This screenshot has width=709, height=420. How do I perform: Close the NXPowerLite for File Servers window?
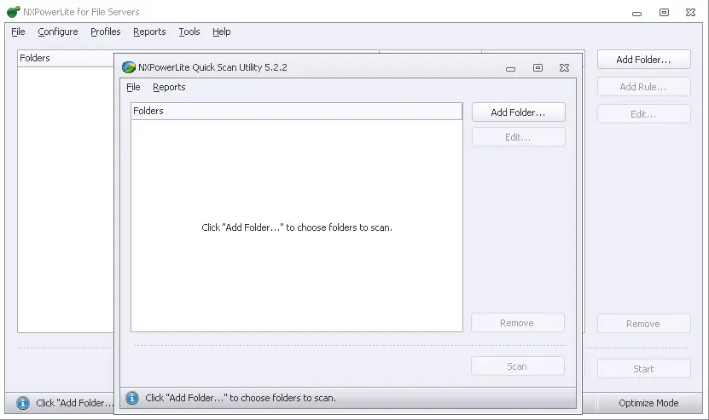click(x=690, y=12)
